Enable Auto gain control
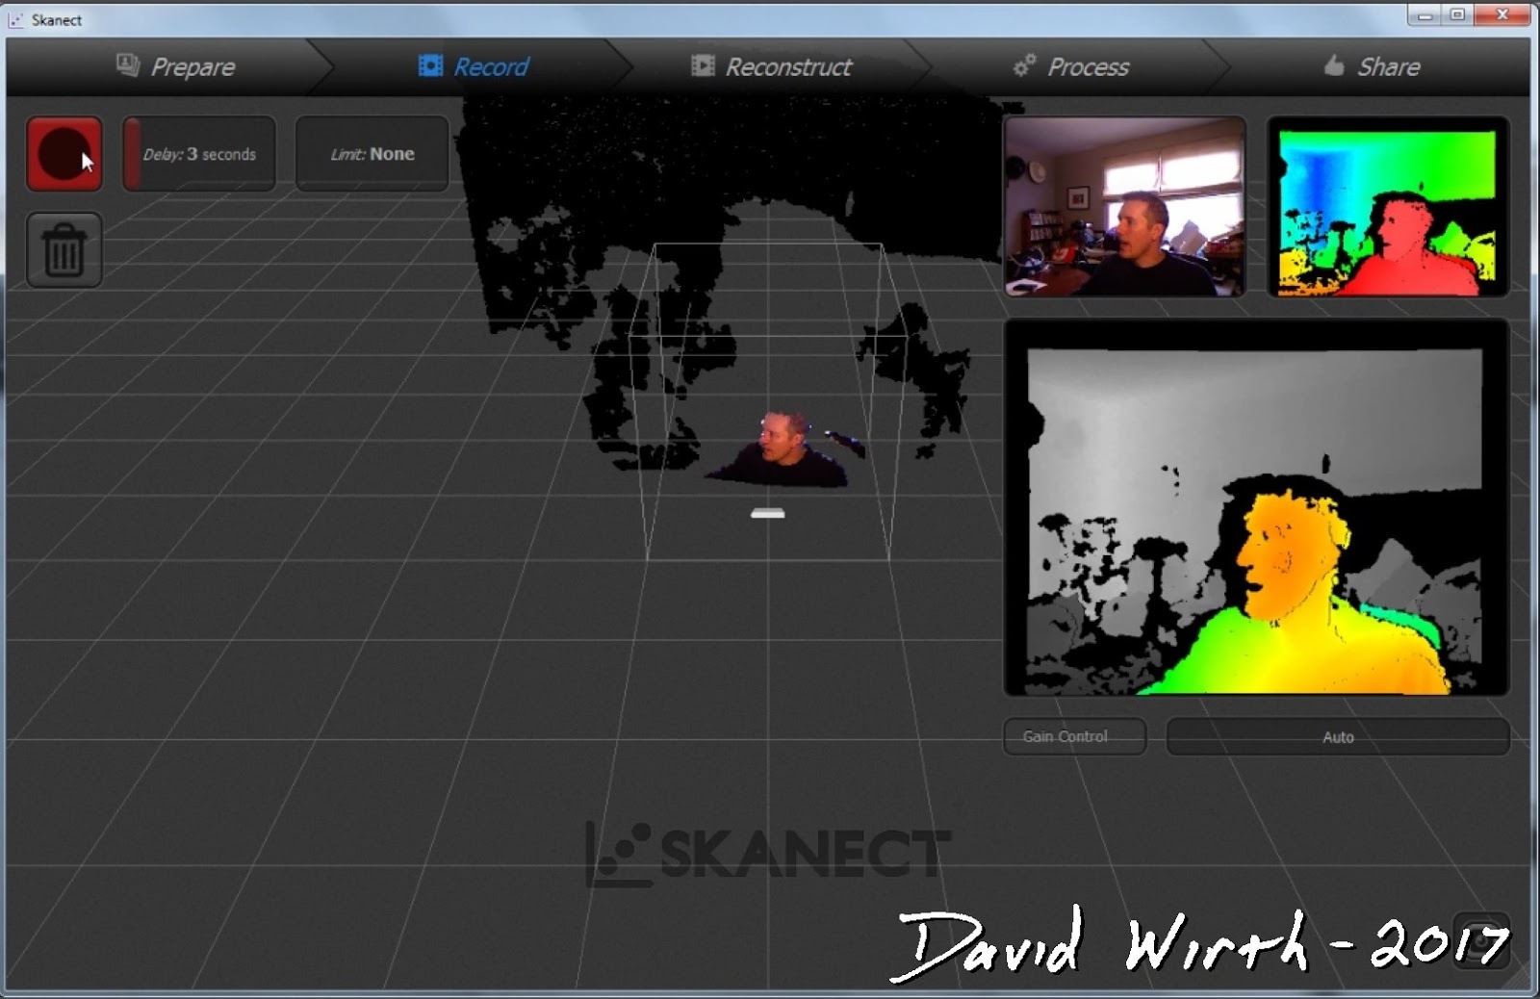Image resolution: width=1540 pixels, height=999 pixels. (x=1338, y=736)
